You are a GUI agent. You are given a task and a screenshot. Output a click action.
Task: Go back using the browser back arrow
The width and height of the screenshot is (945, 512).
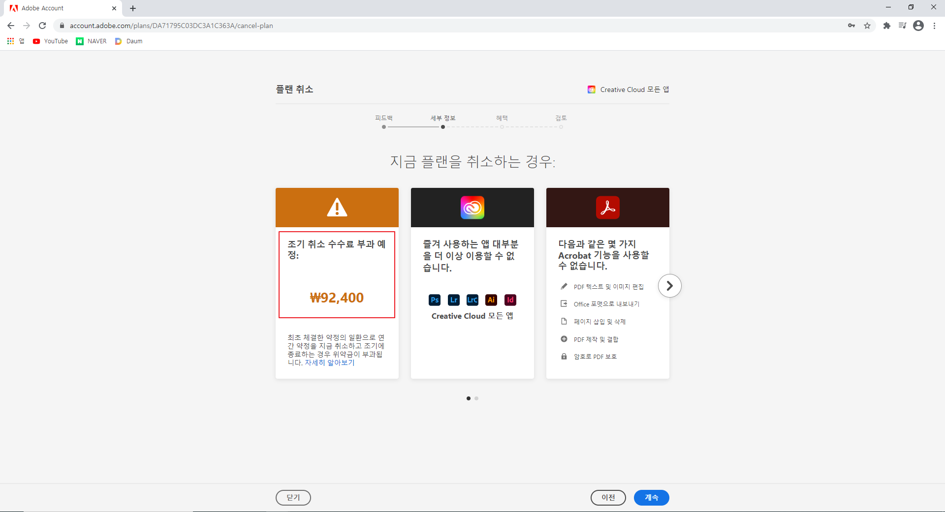(x=11, y=26)
